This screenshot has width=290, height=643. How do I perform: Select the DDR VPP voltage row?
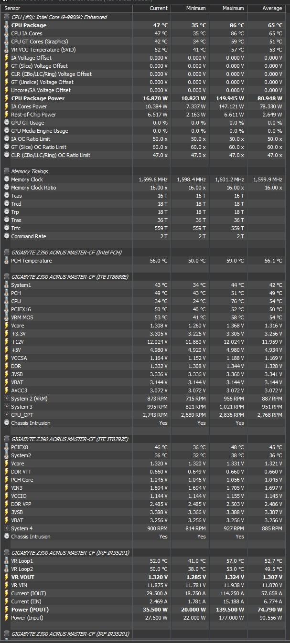(143, 504)
